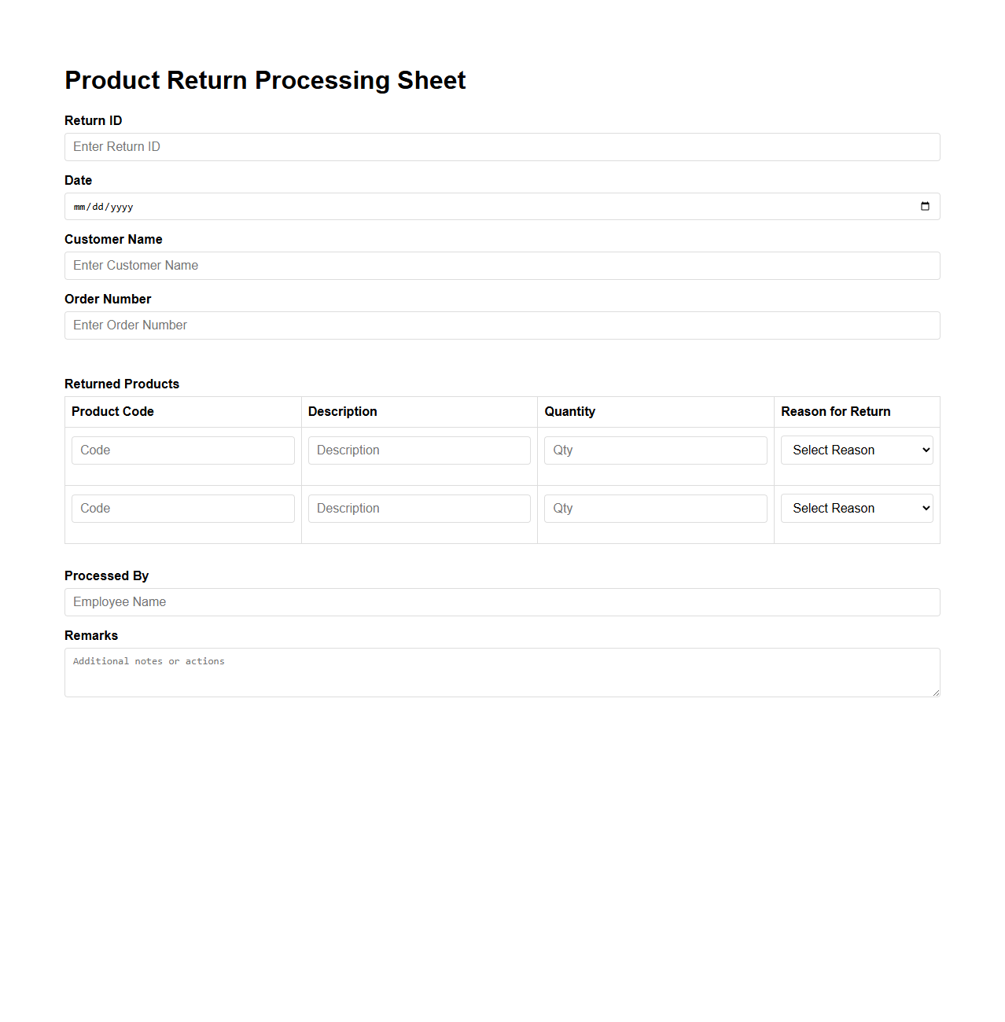Click the Enter Return ID field
Screen dimensions: 1005x1022
point(502,147)
